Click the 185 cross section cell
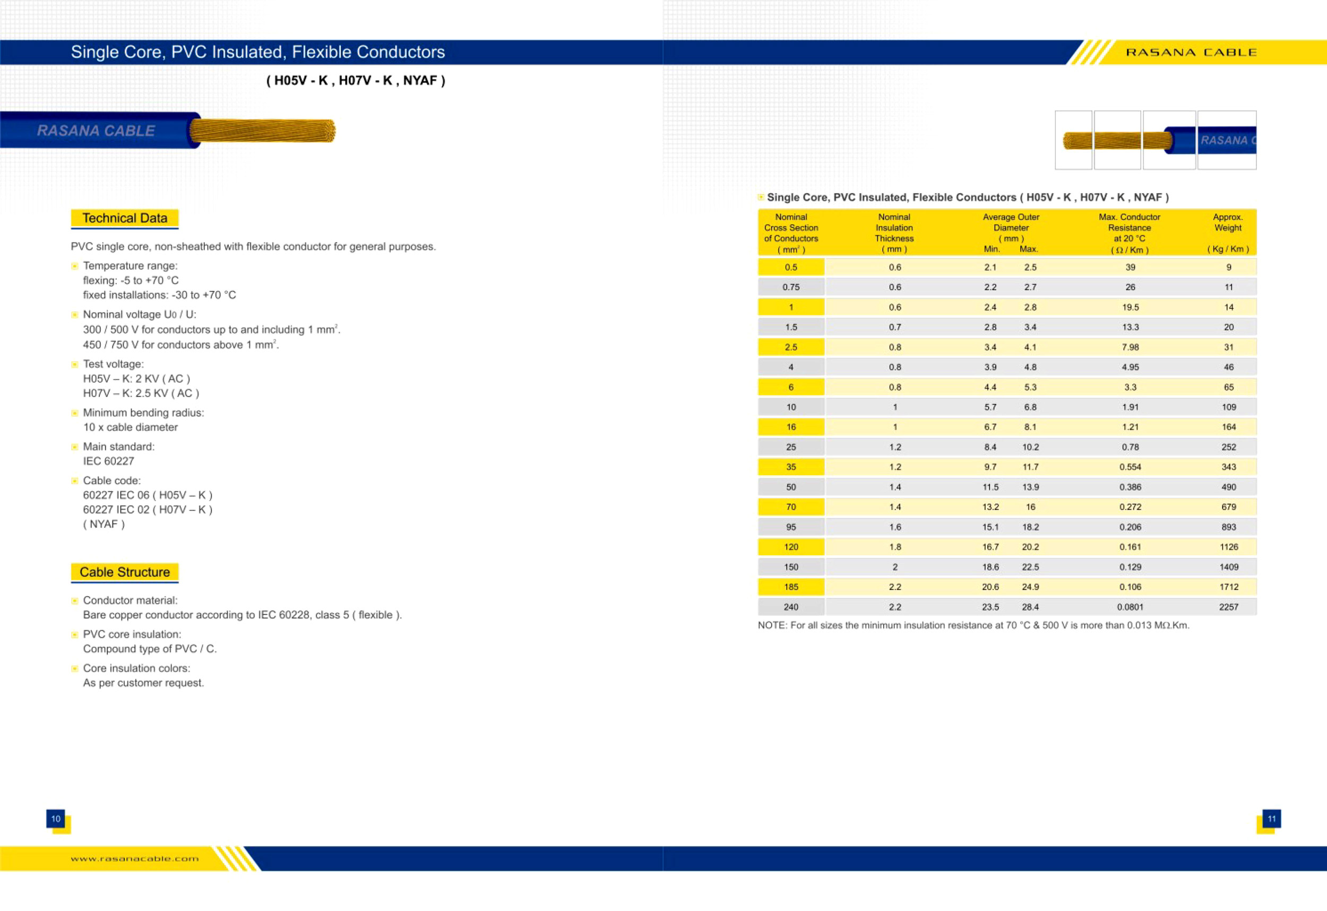 point(791,587)
